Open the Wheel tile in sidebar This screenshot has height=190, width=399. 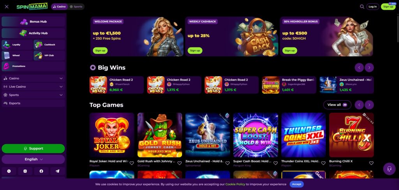17,55
